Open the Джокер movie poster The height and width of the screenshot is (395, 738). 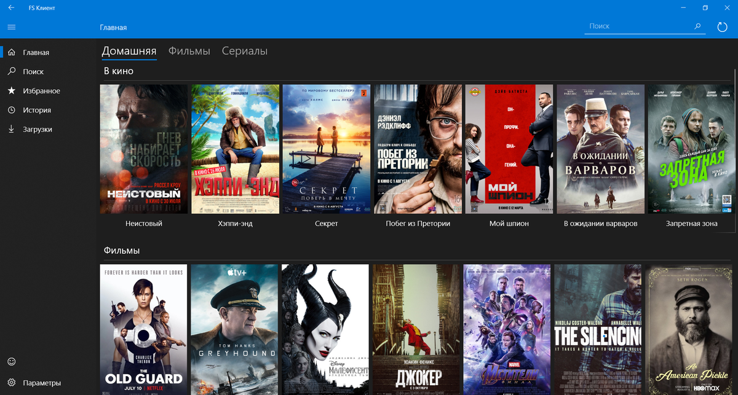416,329
